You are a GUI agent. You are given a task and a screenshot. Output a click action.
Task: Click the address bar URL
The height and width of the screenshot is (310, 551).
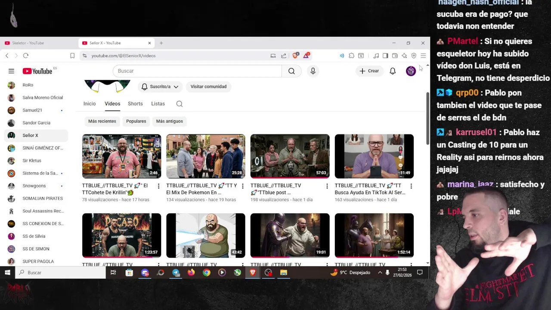point(124,56)
